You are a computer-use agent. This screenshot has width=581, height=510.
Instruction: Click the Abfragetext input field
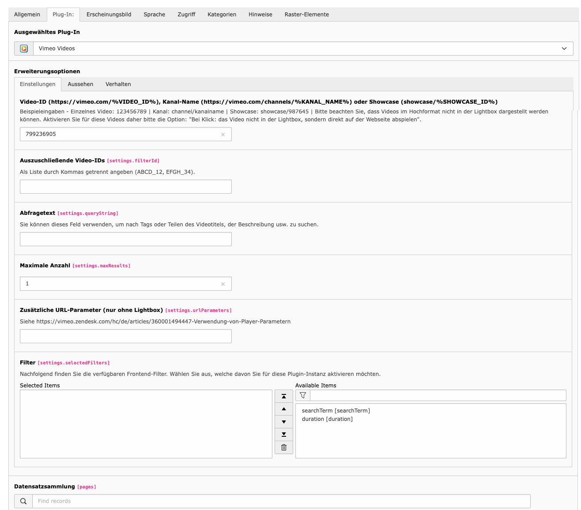click(125, 239)
